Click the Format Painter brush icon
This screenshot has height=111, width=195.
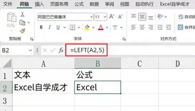[22, 31]
